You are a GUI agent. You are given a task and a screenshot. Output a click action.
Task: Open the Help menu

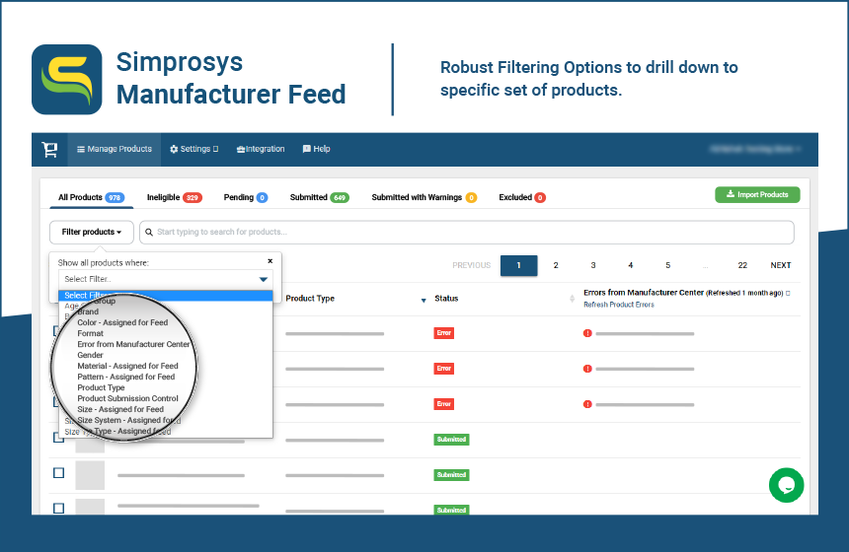point(316,149)
